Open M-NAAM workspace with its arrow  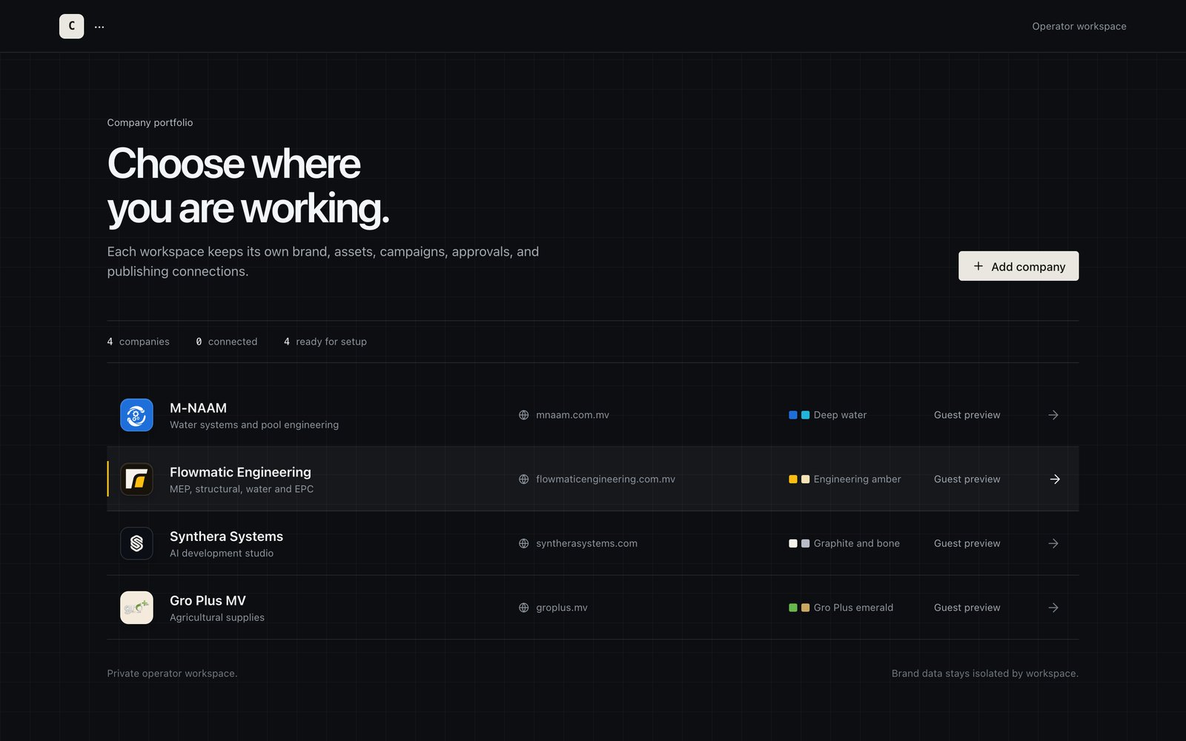coord(1053,415)
